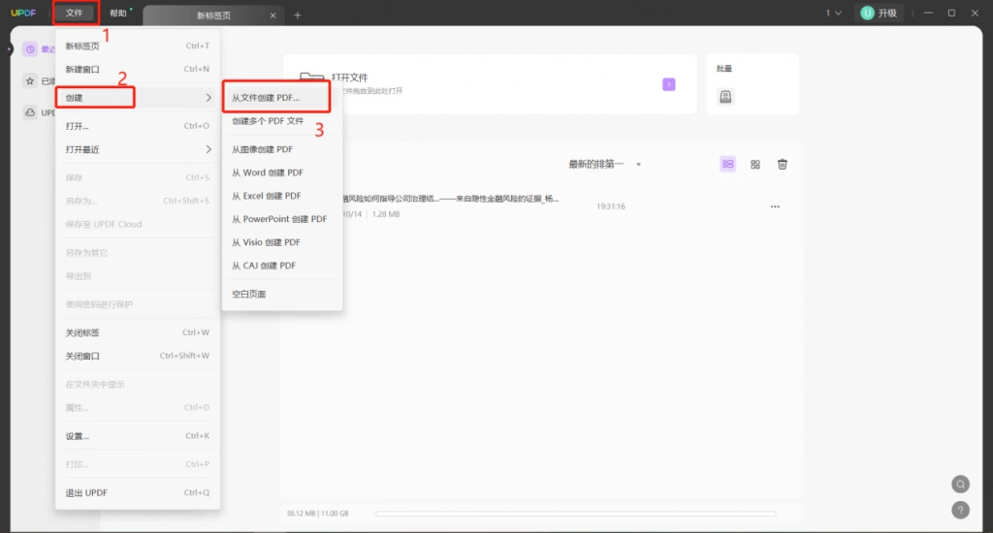
Task: Click the recent files clock icon
Action: coord(30,48)
